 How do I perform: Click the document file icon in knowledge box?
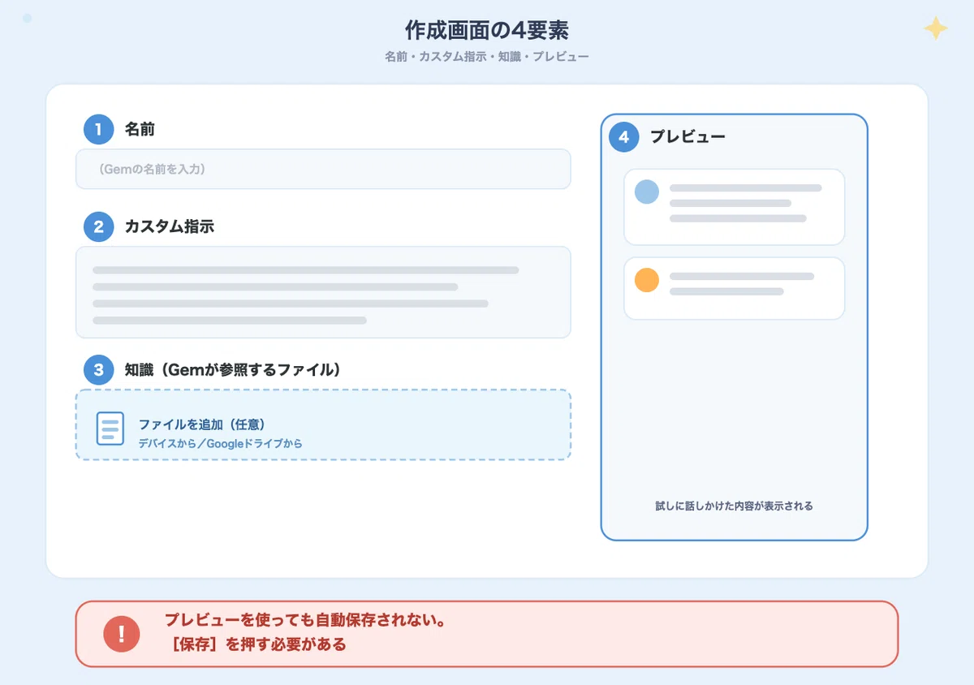(x=110, y=428)
